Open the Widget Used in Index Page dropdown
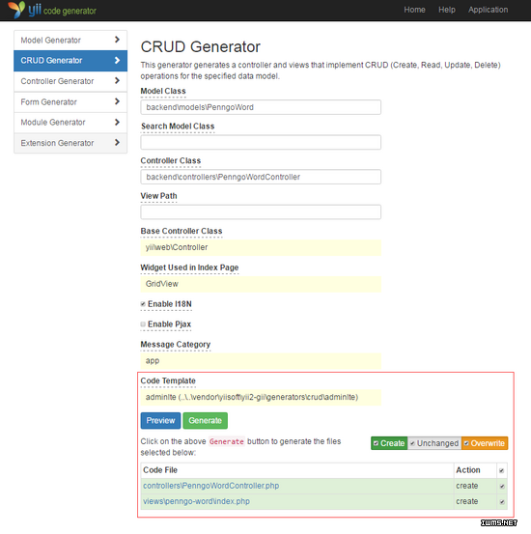Viewport: 531px width, 534px height. (x=261, y=284)
